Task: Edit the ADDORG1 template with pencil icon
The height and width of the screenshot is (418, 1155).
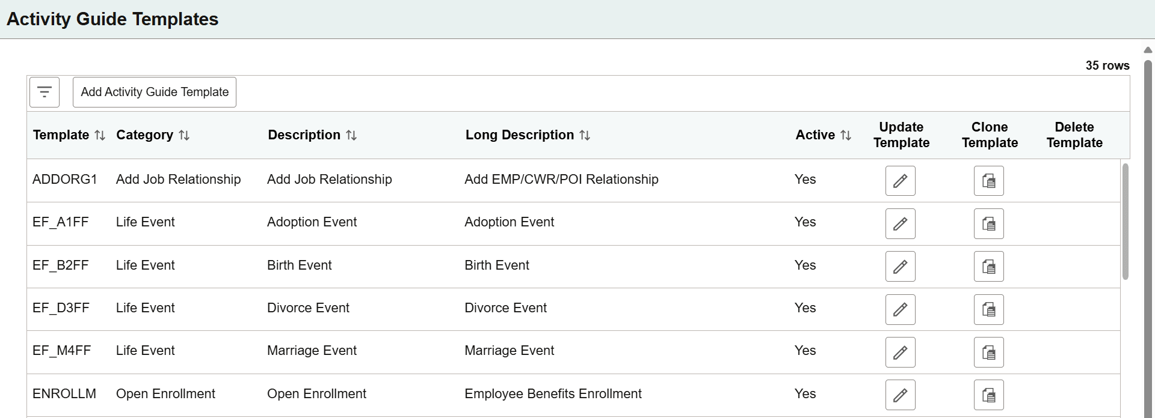Action: pyautogui.click(x=900, y=181)
